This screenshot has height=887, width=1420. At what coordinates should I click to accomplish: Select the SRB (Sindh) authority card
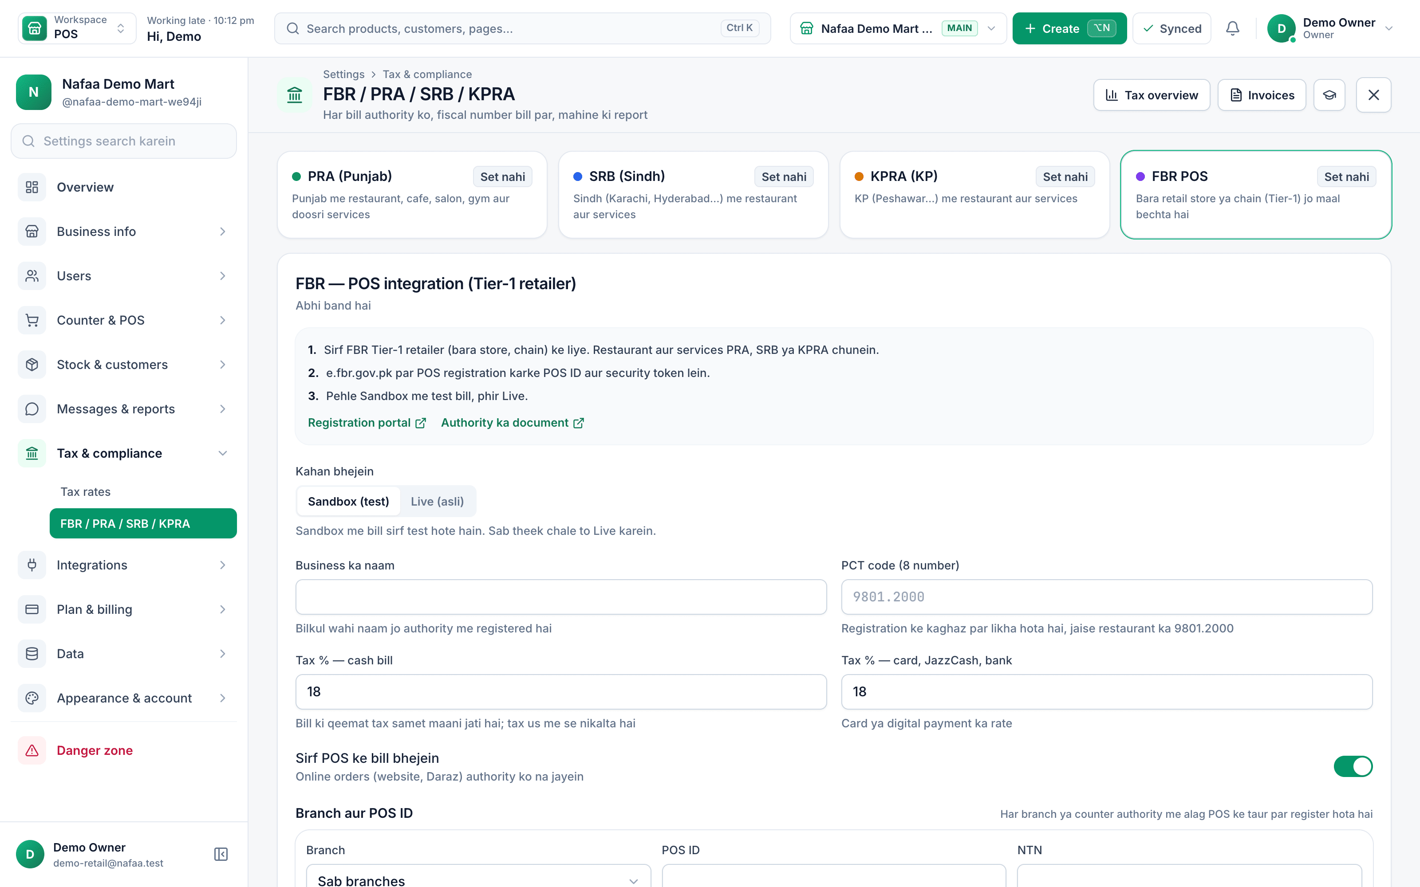click(693, 195)
